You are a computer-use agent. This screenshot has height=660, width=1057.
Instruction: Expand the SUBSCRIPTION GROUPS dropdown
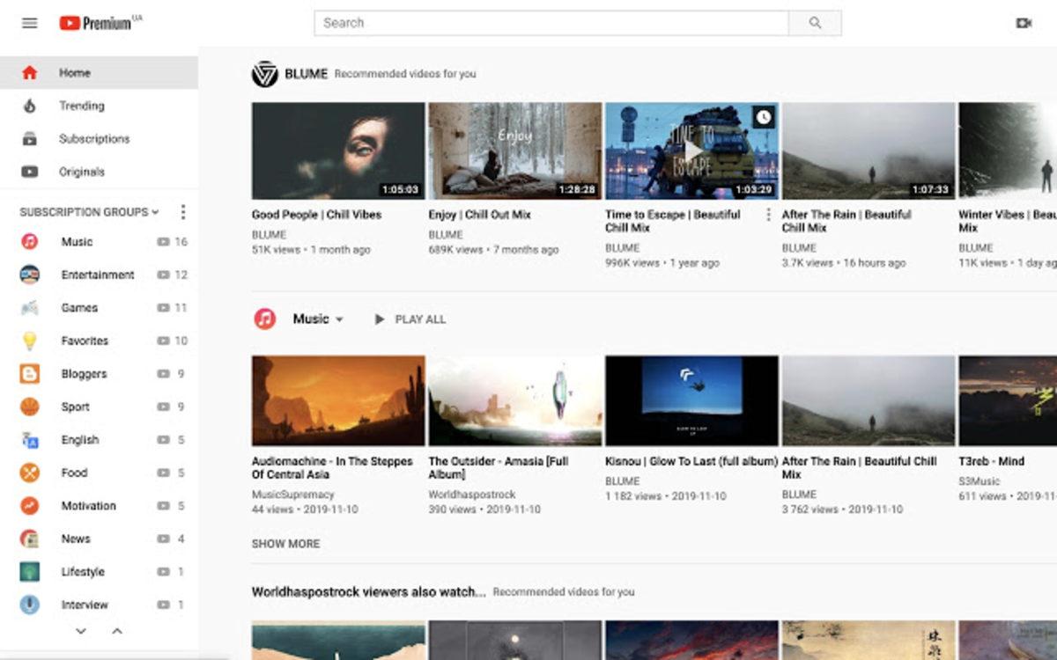pos(155,212)
